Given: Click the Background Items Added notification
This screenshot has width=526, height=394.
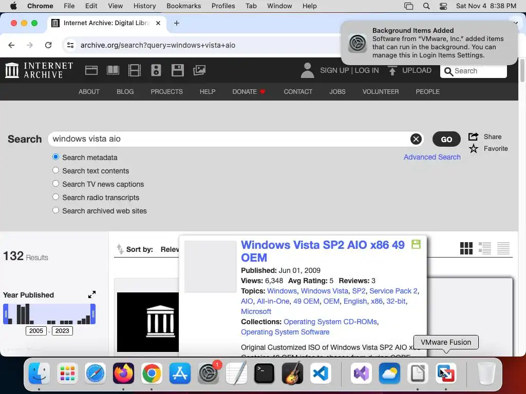Looking at the screenshot, I should click(429, 43).
